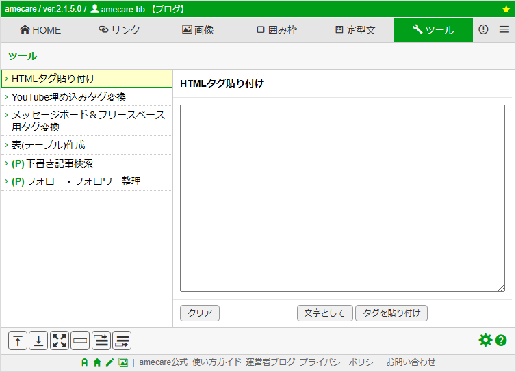Open the hamburger menu icon
Image resolution: width=516 pixels, height=372 pixels.
504,30
